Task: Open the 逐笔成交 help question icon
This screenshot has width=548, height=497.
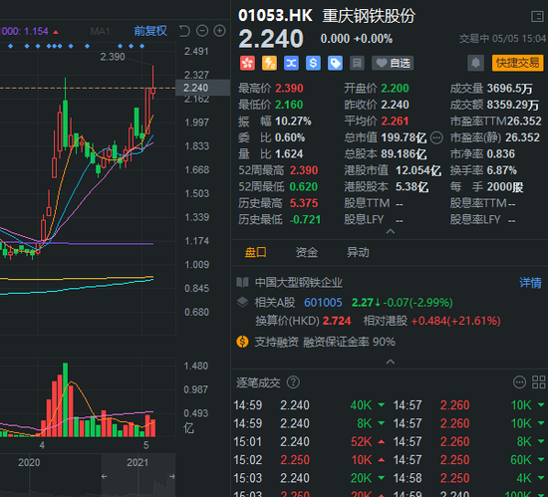Action: point(293,382)
